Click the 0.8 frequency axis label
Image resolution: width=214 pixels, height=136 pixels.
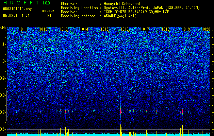click(3, 95)
